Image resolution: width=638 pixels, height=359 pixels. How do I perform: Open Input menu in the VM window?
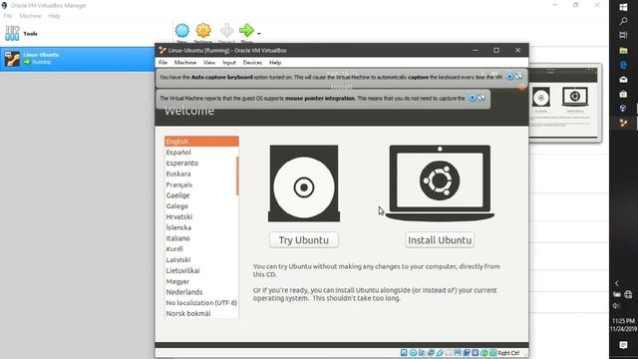pyautogui.click(x=229, y=62)
